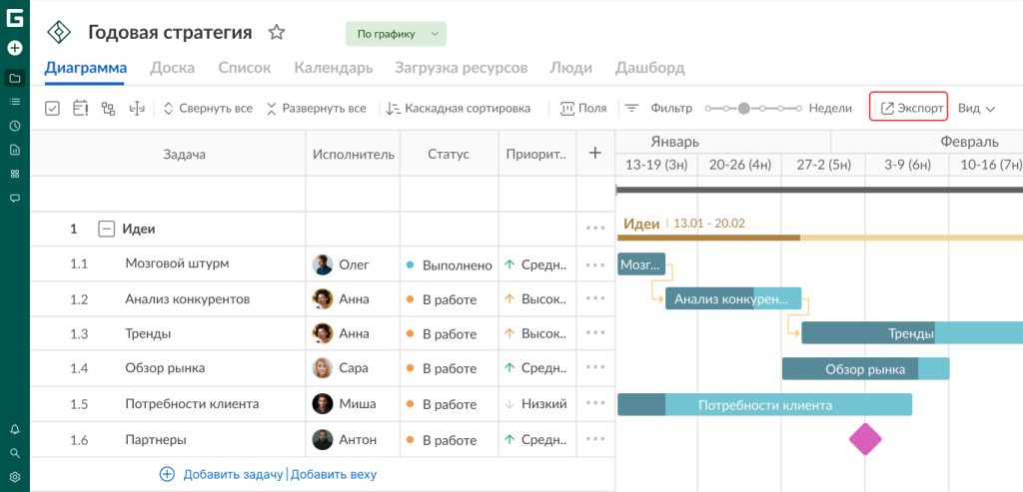1023x492 pixels.
Task: Open the Фильтр button
Action: pyautogui.click(x=658, y=109)
